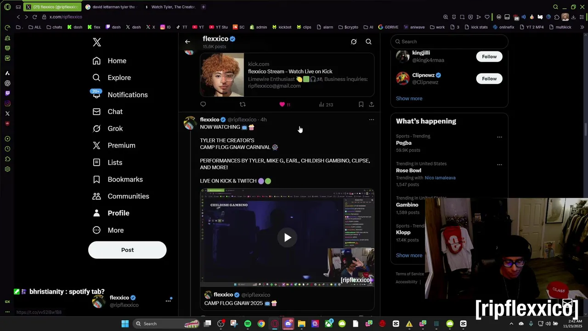Reply to the kick.com stream tweet
The width and height of the screenshot is (588, 331).
(203, 104)
